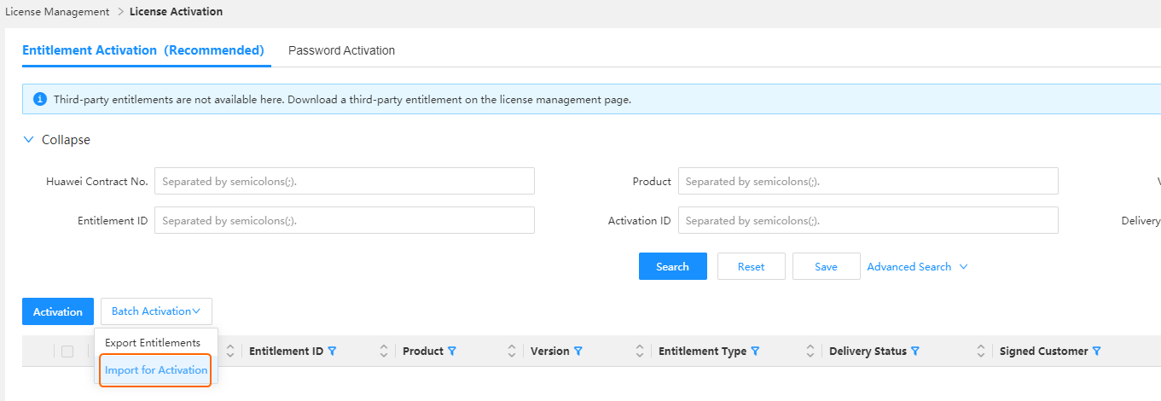Filter the Product column
Screen dimensions: 1161x401
point(452,352)
